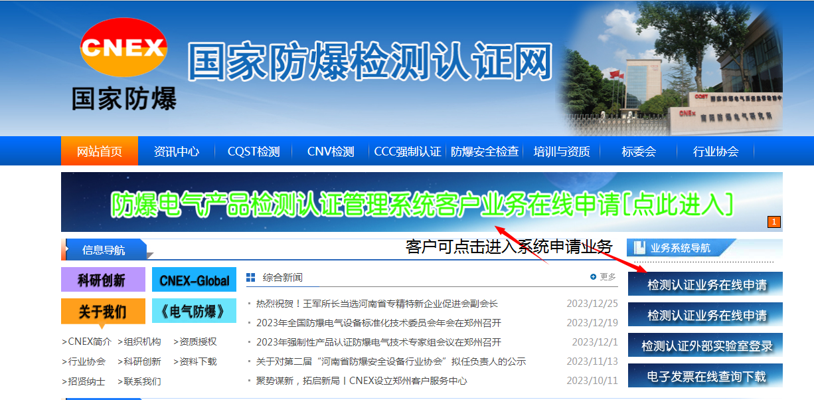Click the CNEX oval logo
Viewport: 814px width, 400px height.
(123, 48)
